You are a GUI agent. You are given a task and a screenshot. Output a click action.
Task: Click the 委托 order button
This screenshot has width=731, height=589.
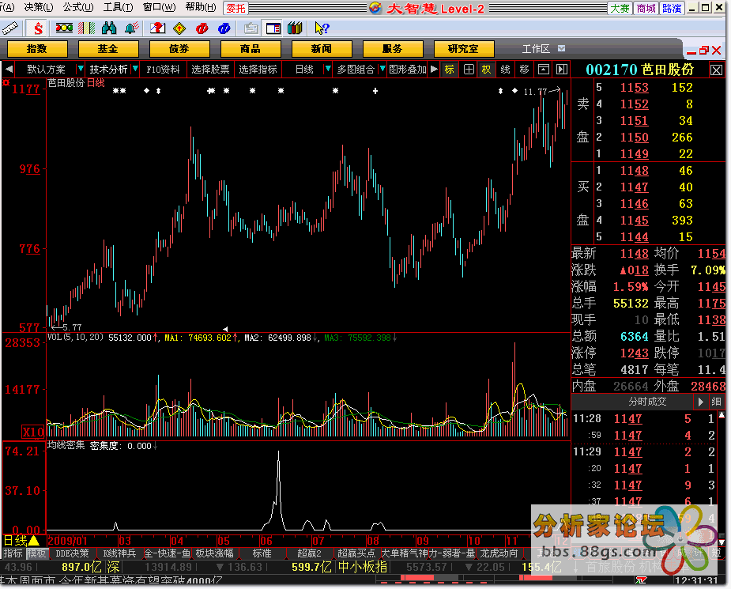(236, 8)
